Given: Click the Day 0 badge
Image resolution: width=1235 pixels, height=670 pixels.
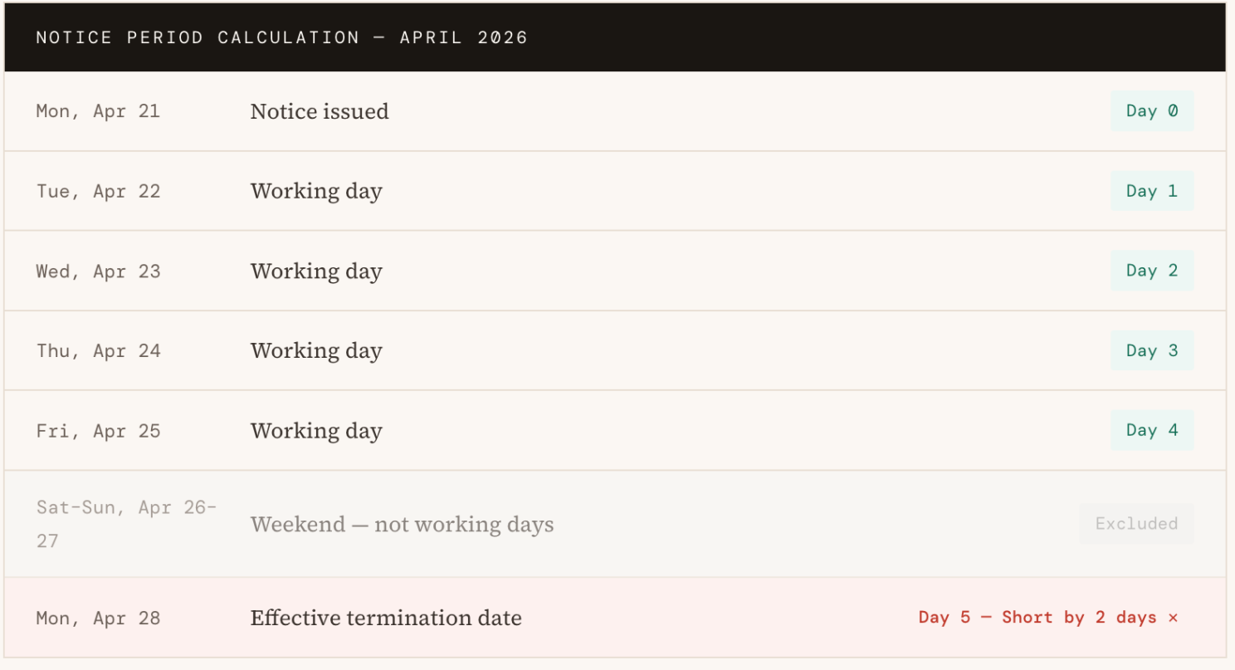Looking at the screenshot, I should click(x=1152, y=111).
